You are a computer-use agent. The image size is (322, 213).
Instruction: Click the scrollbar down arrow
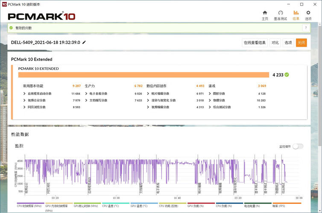[320, 210]
